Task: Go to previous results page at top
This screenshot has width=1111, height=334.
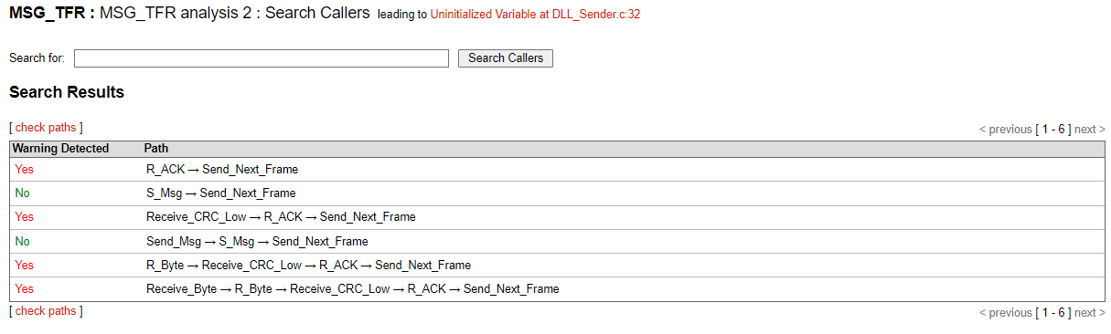Action: click(1005, 130)
